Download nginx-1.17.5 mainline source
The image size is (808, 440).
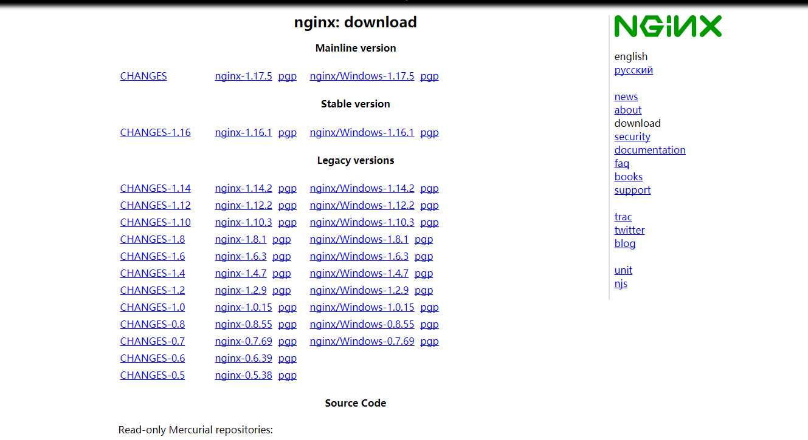[243, 76]
